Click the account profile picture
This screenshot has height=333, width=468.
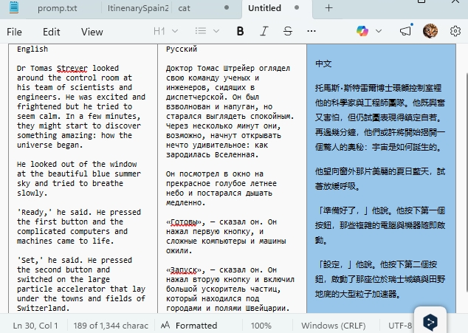click(430, 31)
